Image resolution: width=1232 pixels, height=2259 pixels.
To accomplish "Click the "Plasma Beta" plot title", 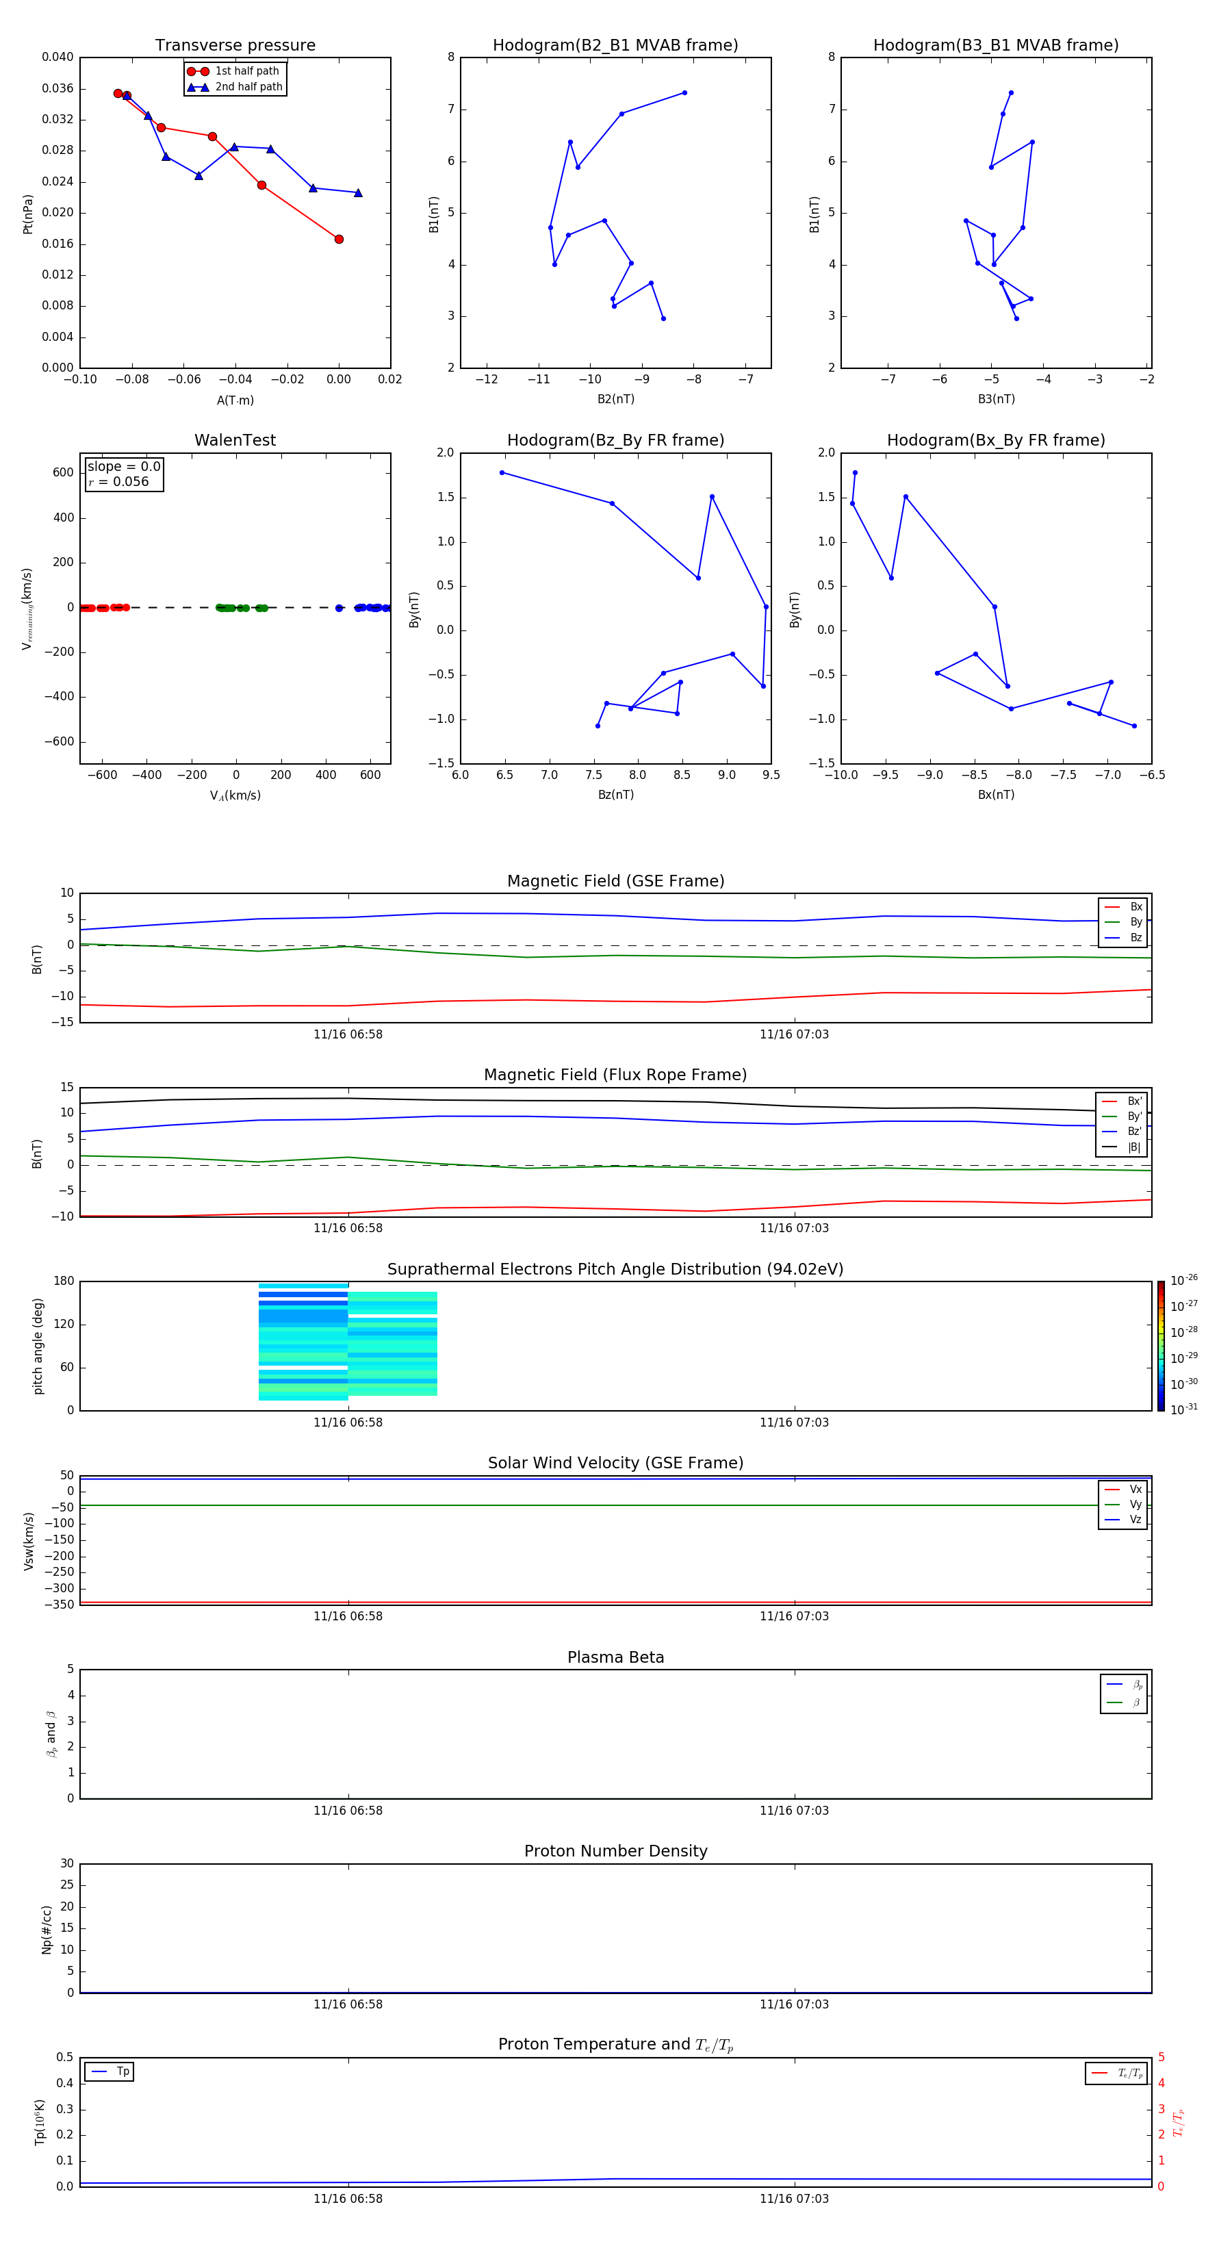I will 615,1658.
